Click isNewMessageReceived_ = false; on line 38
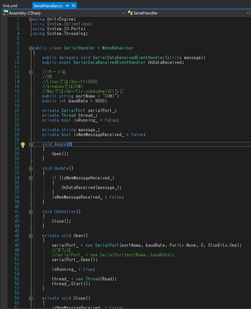This screenshot has width=251, height=309. click(x=88, y=197)
